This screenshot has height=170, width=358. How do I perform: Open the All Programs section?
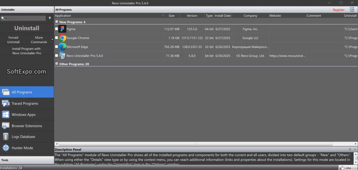tap(27, 92)
